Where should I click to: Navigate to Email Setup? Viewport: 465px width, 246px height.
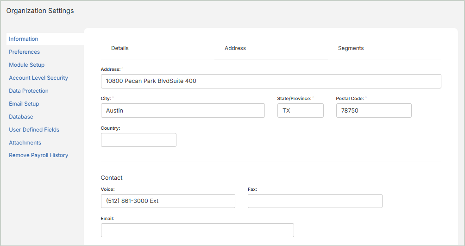pos(24,104)
